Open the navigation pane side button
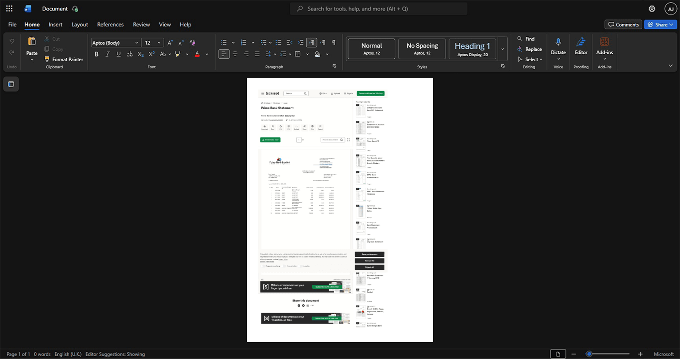The height and width of the screenshot is (359, 680). pos(11,84)
